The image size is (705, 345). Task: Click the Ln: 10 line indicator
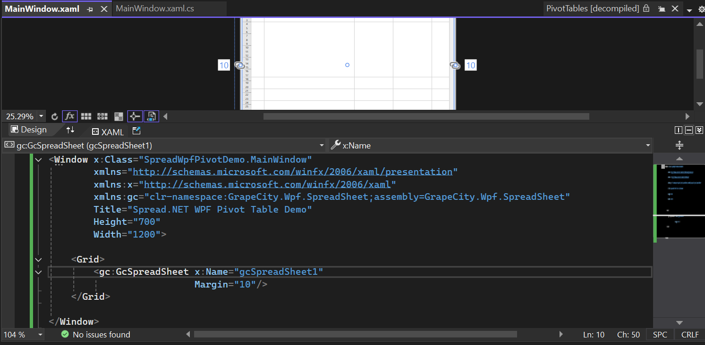[594, 335]
